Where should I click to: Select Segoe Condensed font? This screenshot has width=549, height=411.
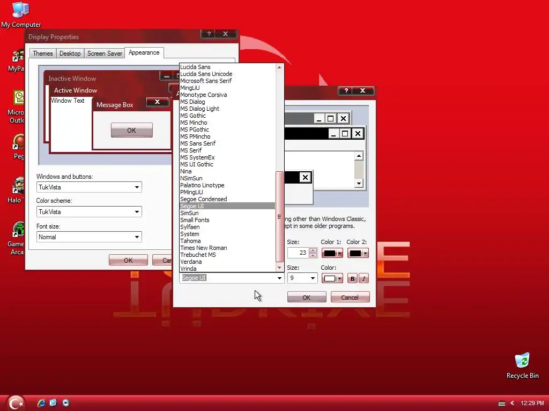coord(227,199)
